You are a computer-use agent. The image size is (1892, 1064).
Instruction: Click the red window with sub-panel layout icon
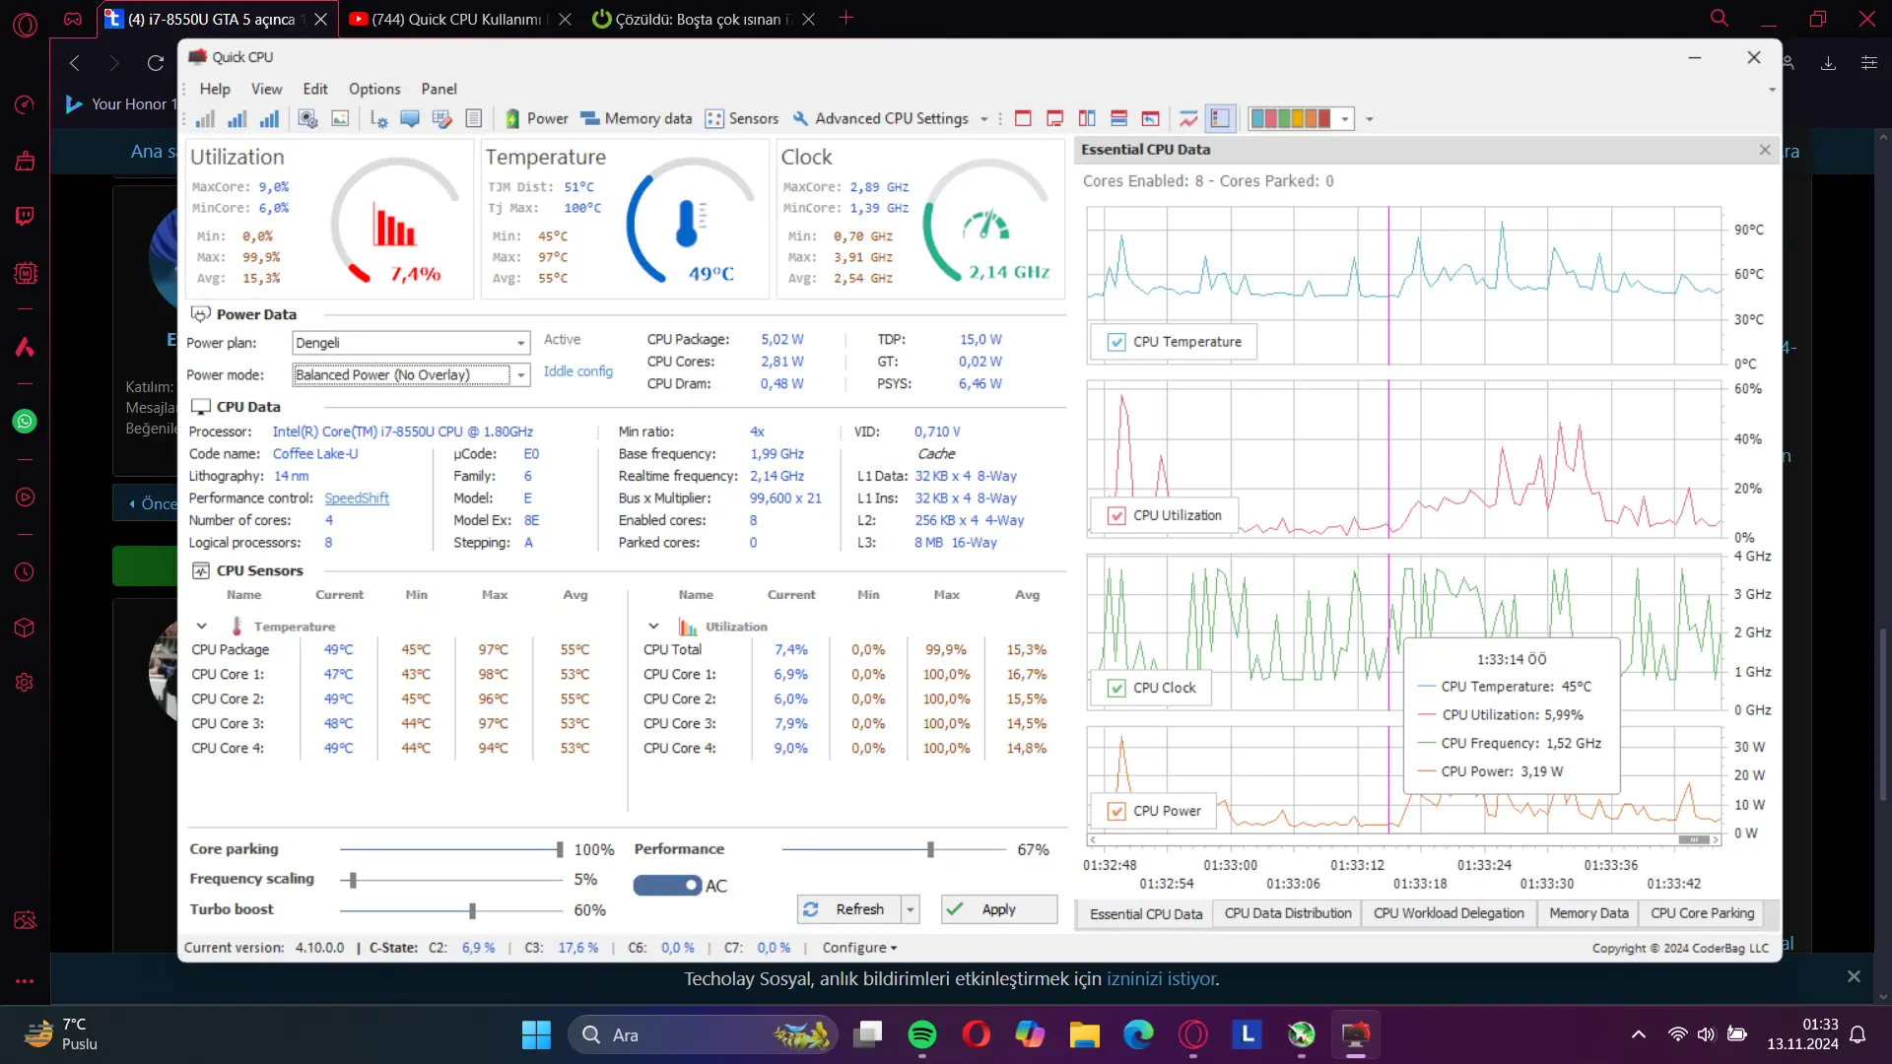(1054, 118)
